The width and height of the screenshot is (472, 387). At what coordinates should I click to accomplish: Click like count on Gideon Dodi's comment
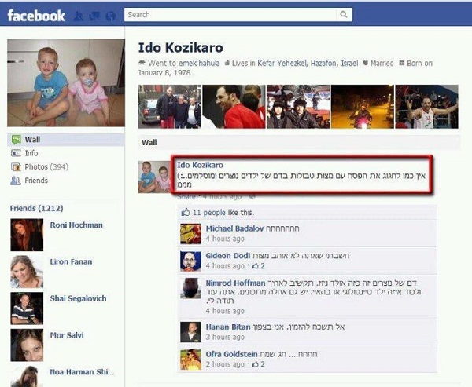point(259,266)
